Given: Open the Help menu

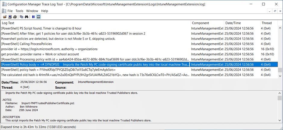Looking at the screenshot, I should click(45, 11).
